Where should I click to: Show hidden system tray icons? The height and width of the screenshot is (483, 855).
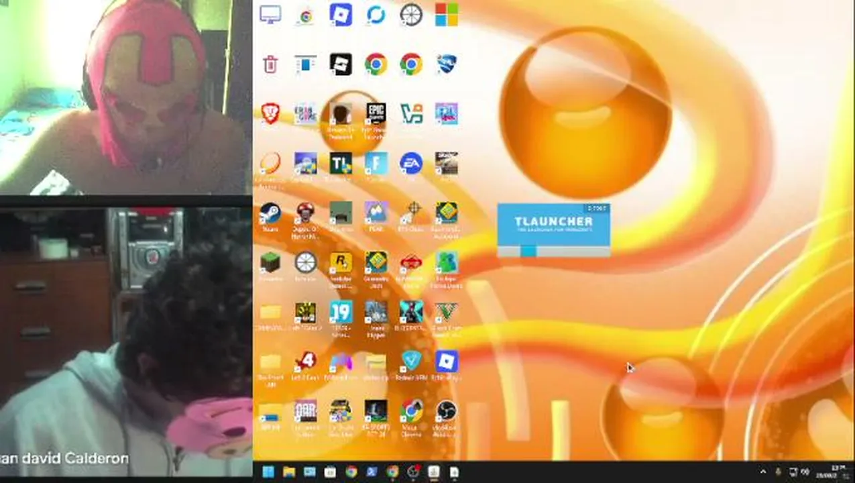[x=762, y=472]
